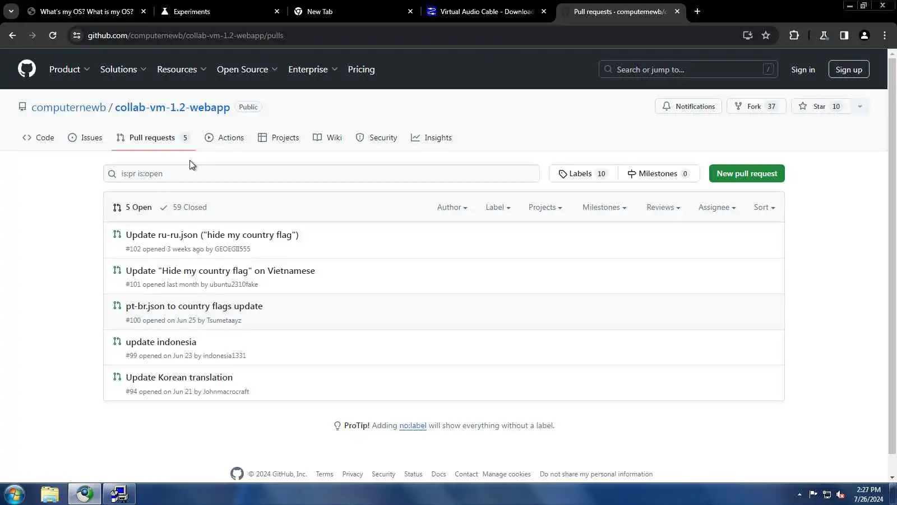Open the Chrome profile avatar icon
This screenshot has width=897, height=505.
tap(864, 35)
